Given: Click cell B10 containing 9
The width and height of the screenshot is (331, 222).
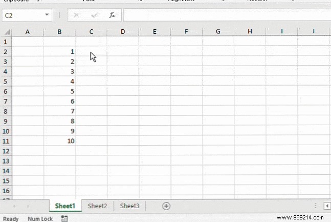Looking at the screenshot, I should (x=59, y=131).
